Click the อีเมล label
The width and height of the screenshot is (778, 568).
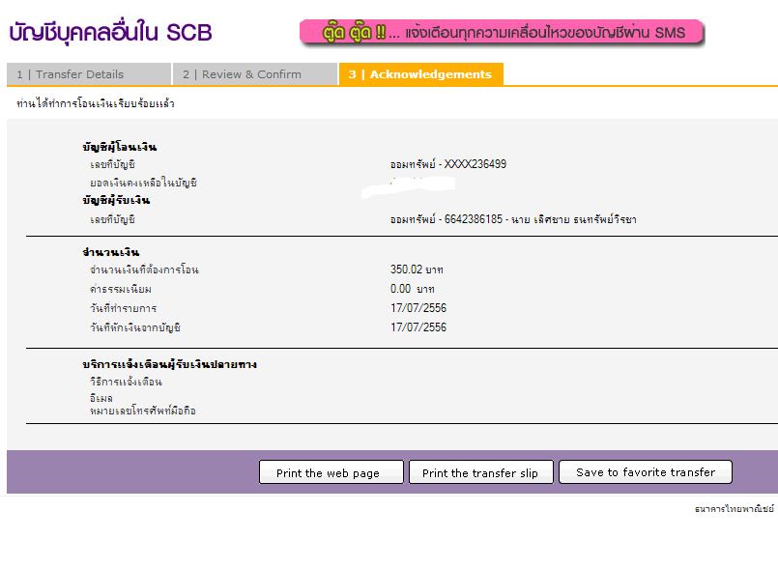tap(101, 398)
